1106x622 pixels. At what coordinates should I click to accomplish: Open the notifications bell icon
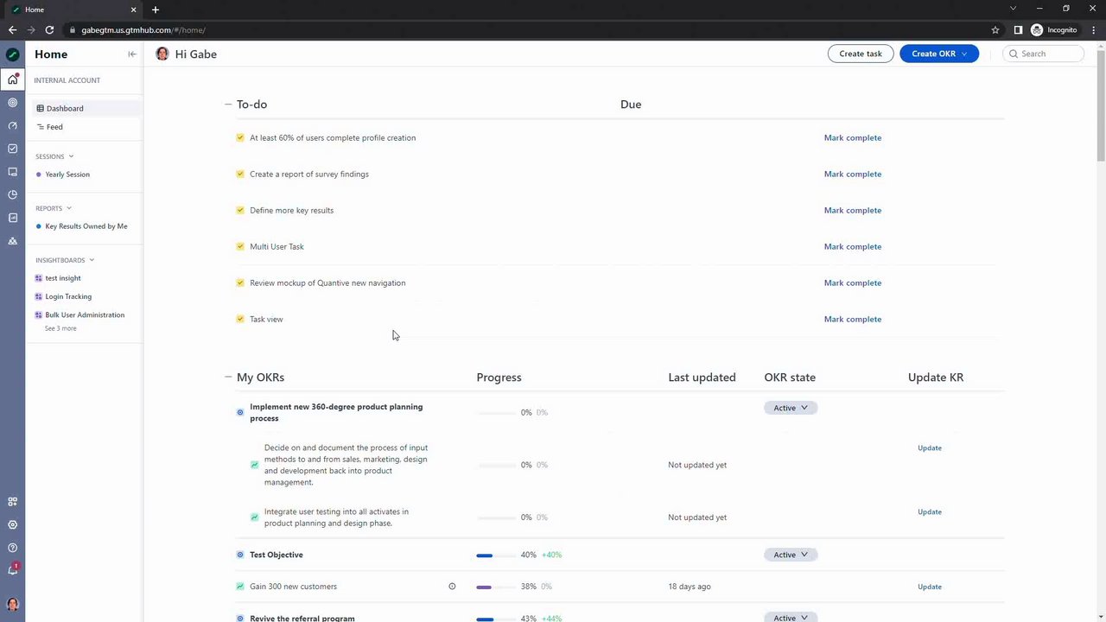(12, 570)
